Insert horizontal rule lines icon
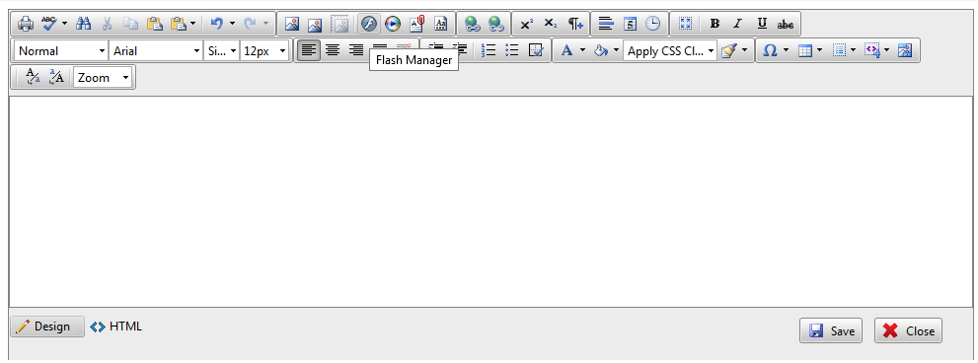 coord(606,24)
